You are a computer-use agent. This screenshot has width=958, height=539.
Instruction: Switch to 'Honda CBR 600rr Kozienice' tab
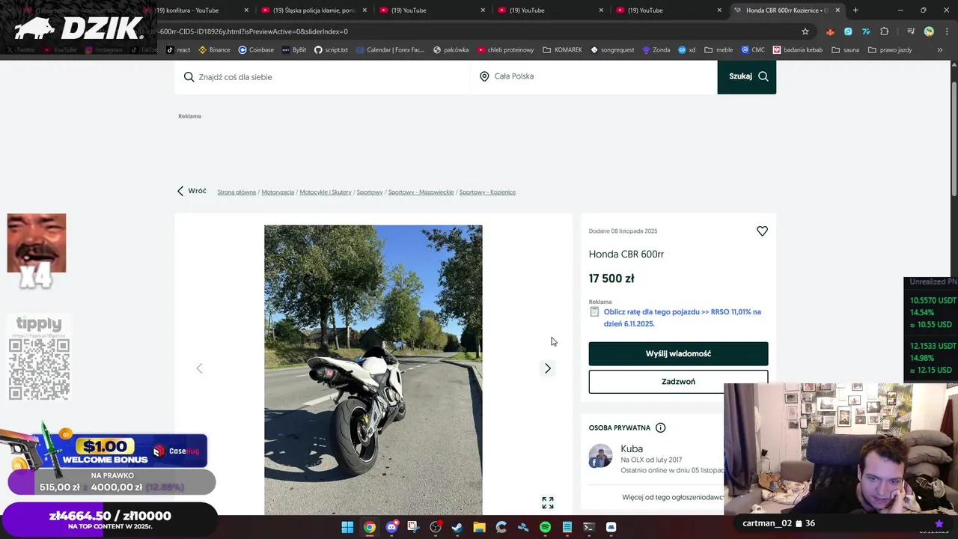click(x=787, y=10)
